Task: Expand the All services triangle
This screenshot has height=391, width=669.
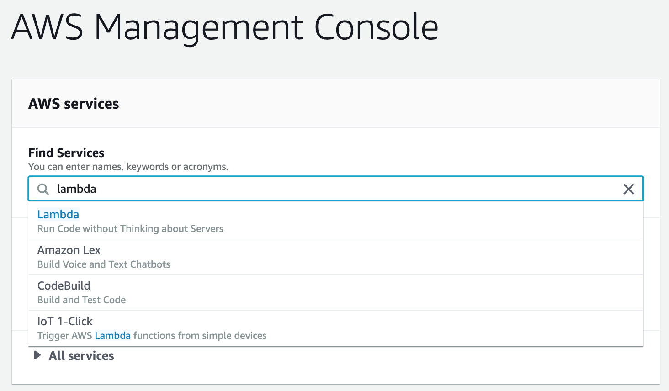Action: (37, 355)
